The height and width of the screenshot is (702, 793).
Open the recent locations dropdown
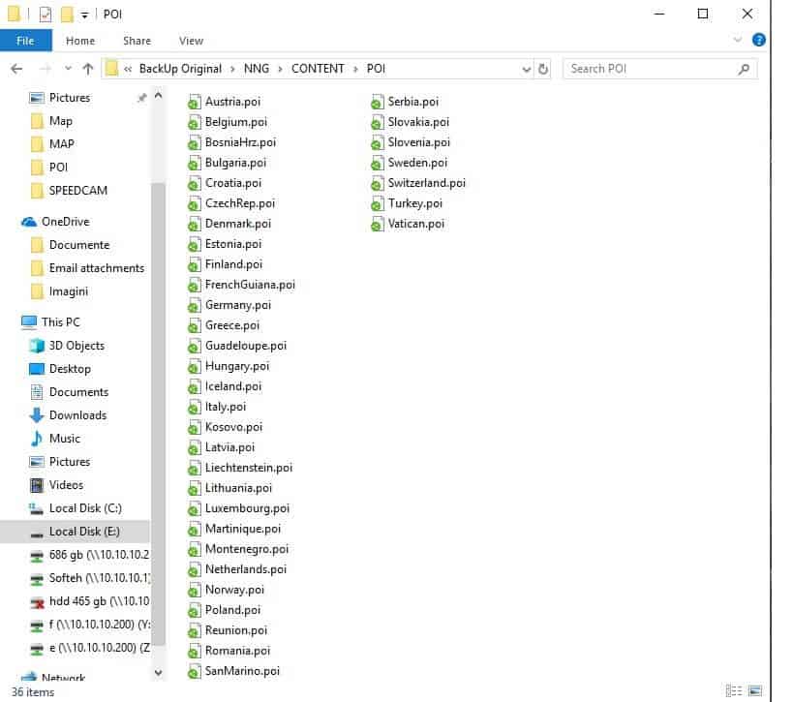[68, 69]
